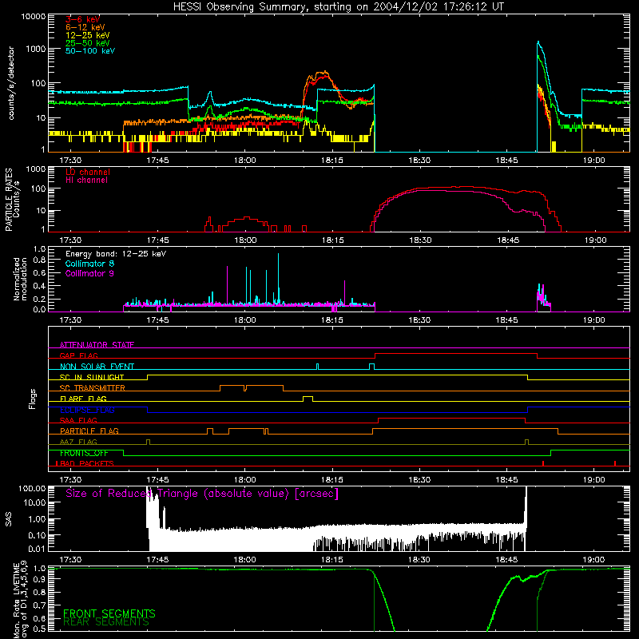Select the 3-6 keV legend label
Viewport: 639px width, 639px height.
(82, 19)
